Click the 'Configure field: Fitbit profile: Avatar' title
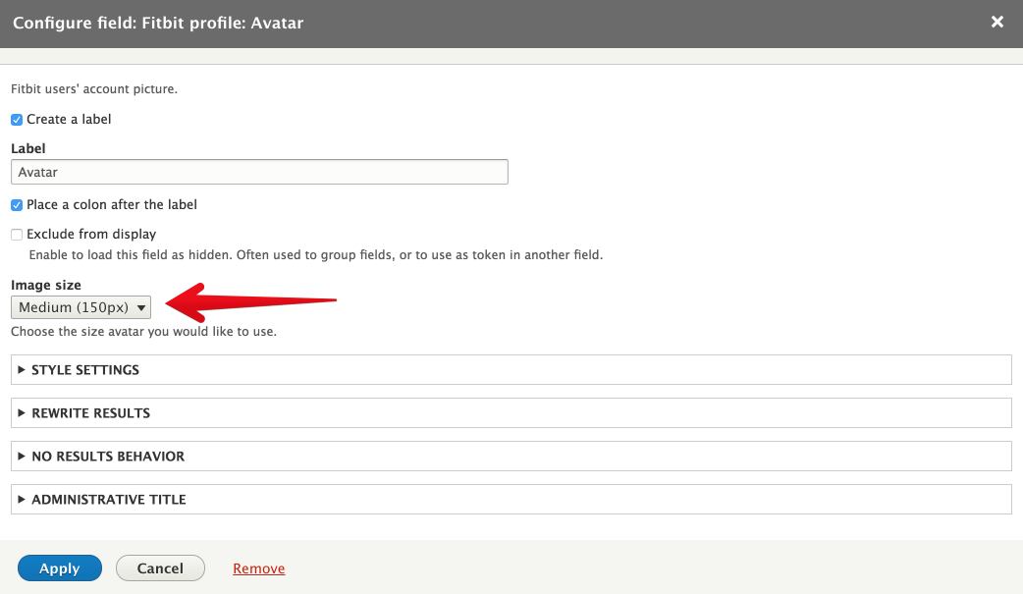The image size is (1023, 594). coord(158,23)
